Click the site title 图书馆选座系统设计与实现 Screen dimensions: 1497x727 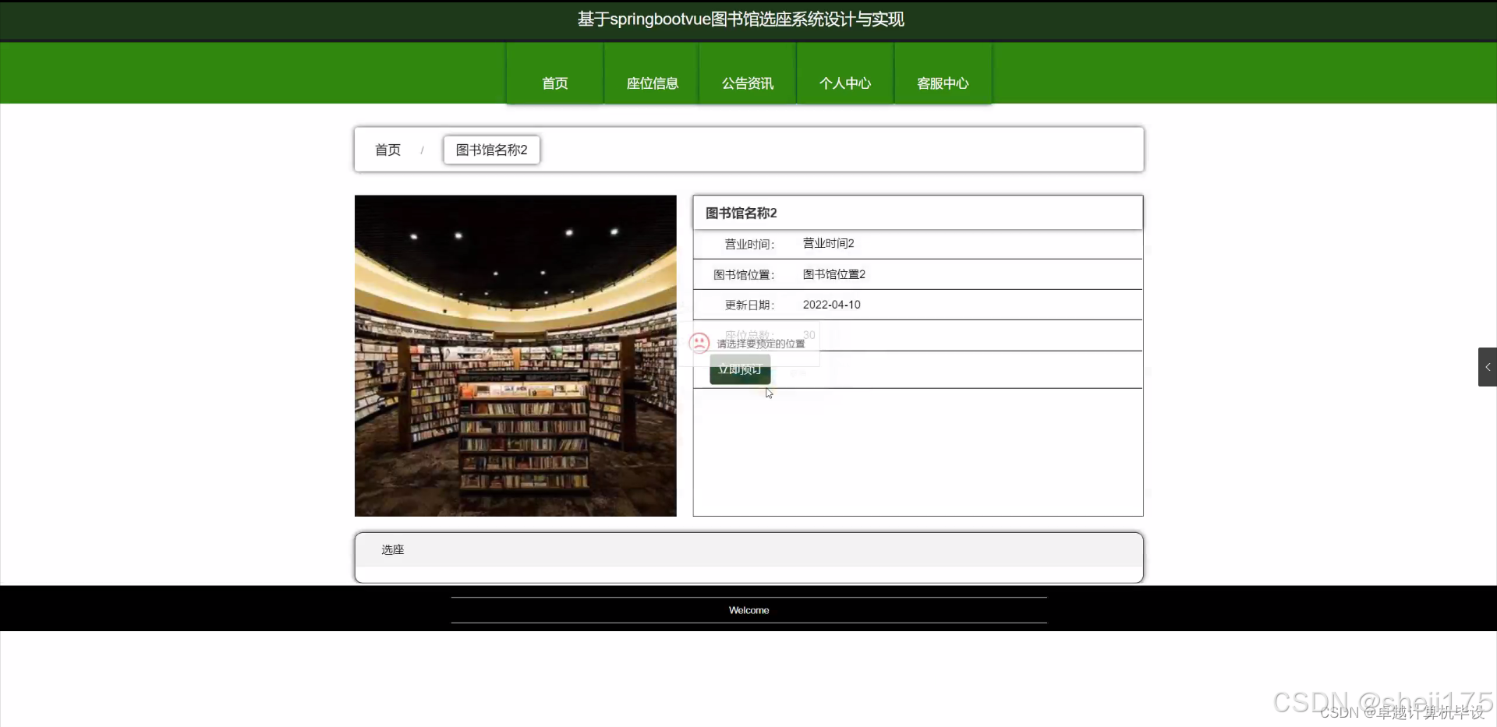(741, 19)
